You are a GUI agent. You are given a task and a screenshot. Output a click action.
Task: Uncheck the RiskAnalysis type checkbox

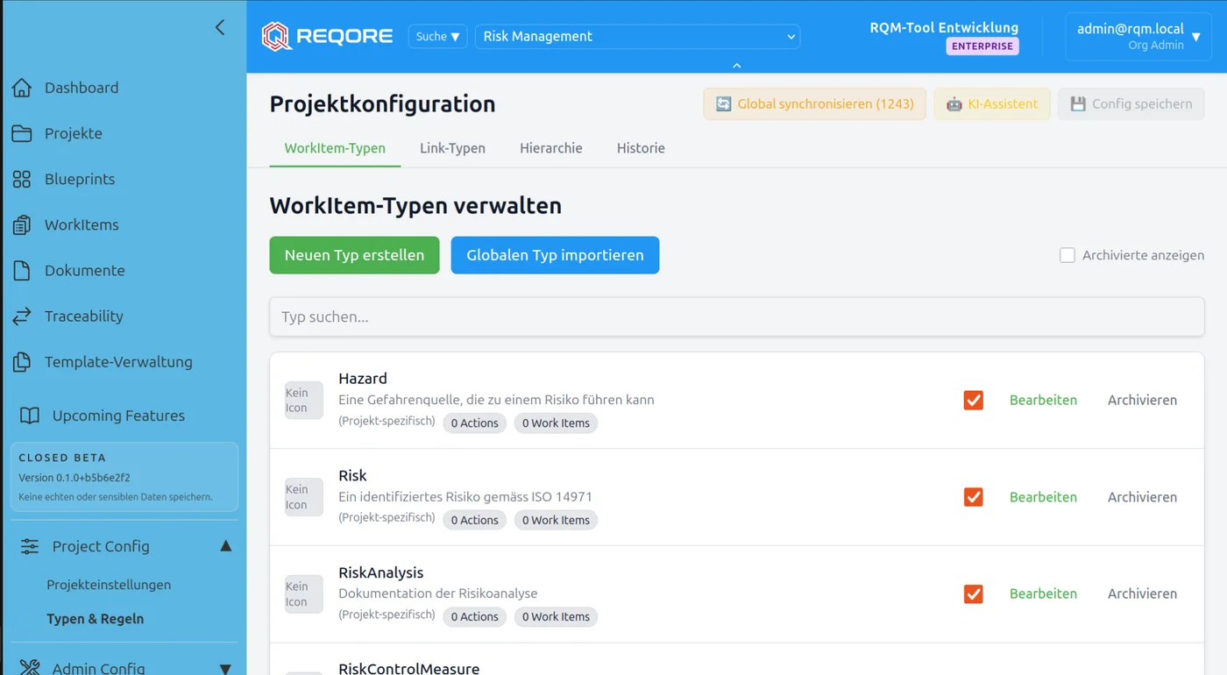point(973,593)
